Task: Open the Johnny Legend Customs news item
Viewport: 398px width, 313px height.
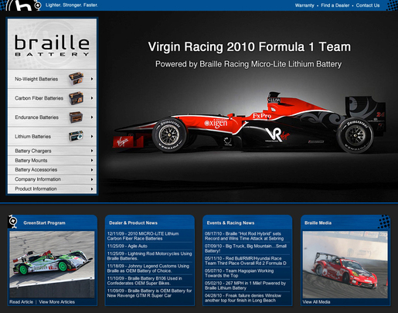Action: (148, 268)
